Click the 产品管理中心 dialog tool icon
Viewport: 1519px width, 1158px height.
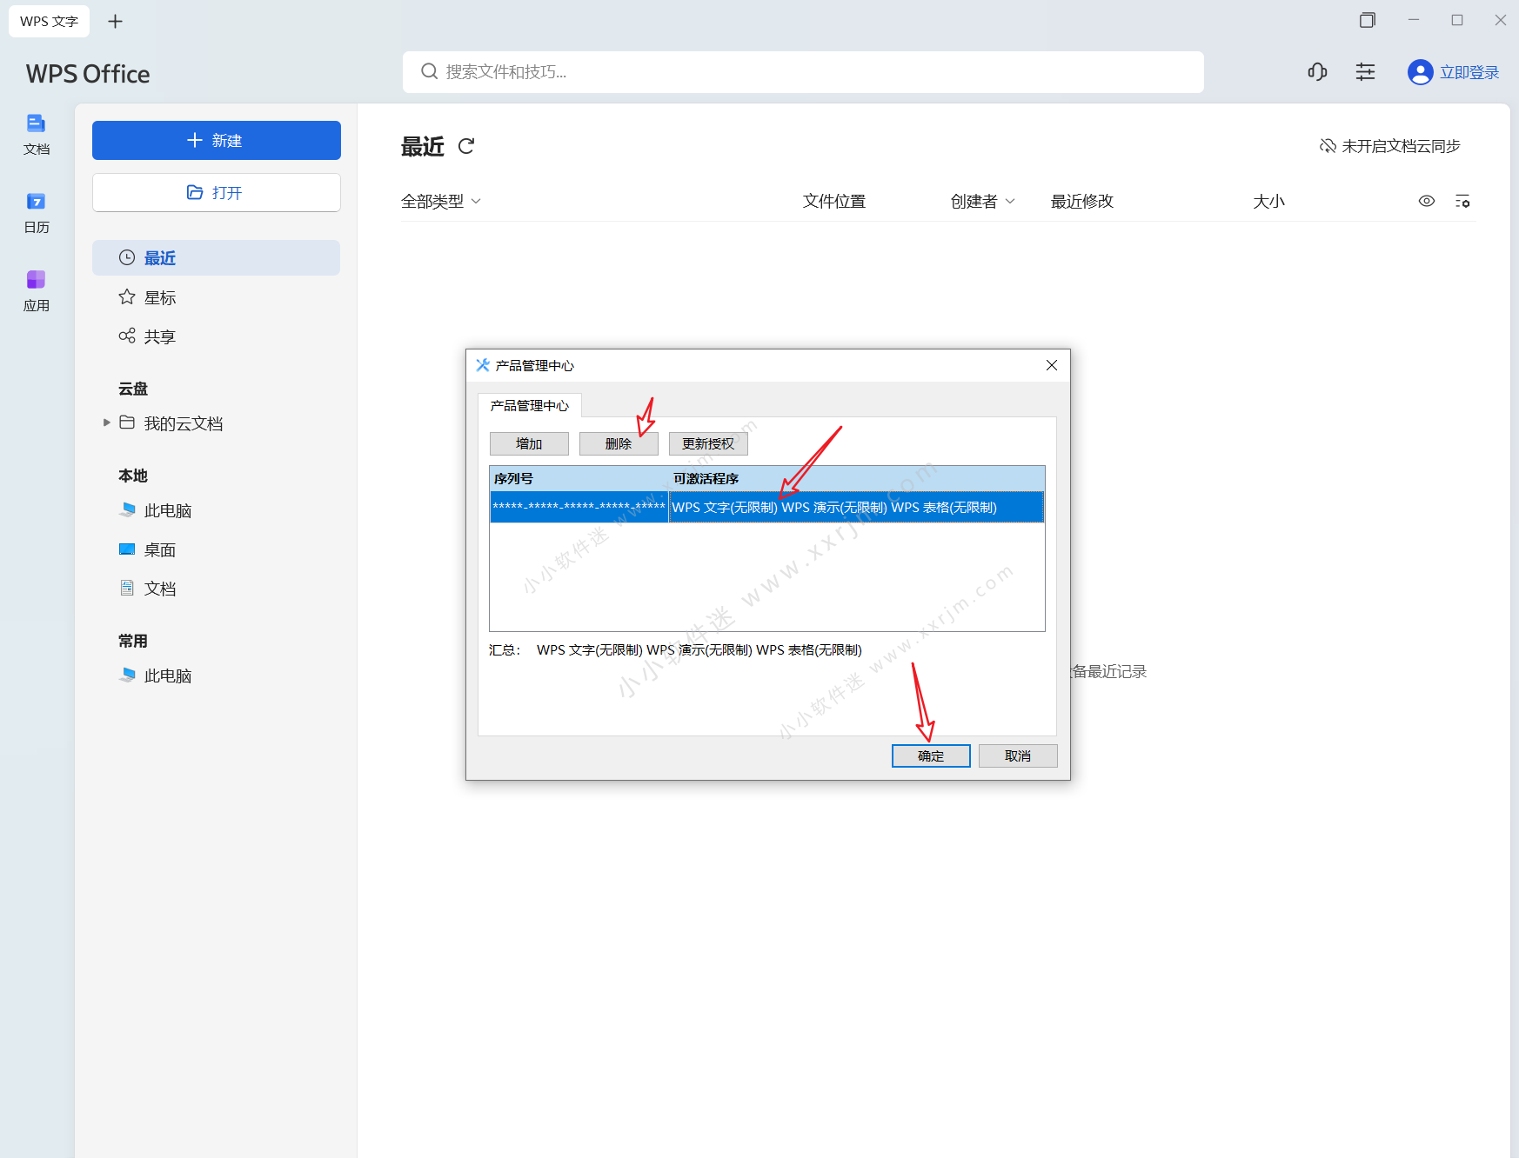[x=483, y=365]
